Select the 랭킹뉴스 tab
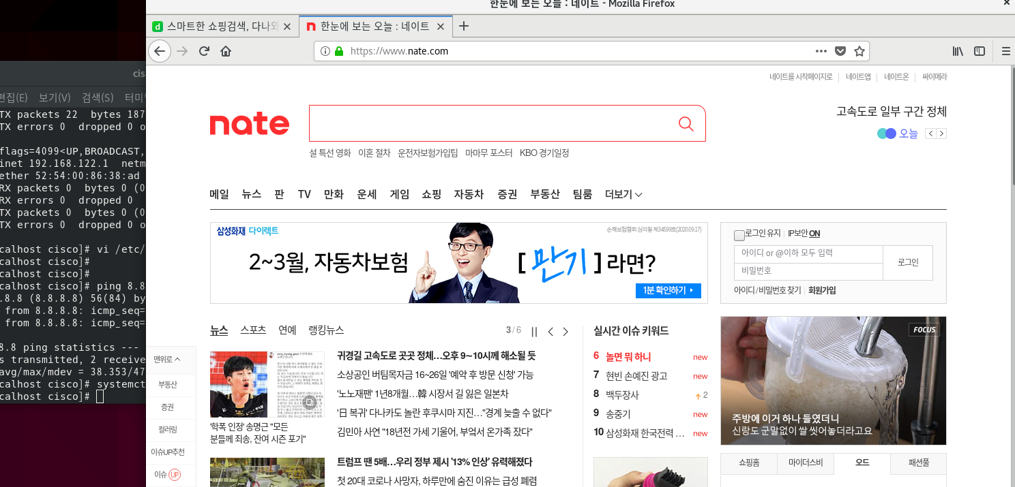Screen dimensions: 1015x487 click(326, 330)
